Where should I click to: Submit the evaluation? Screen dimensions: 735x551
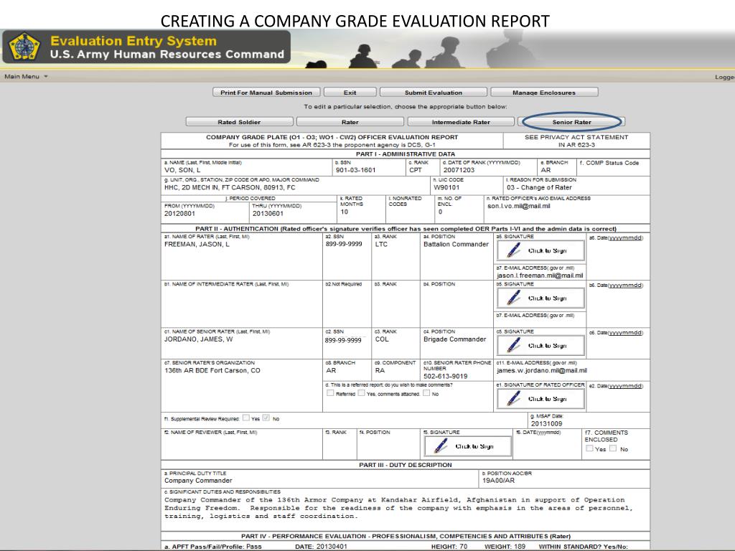(x=433, y=93)
